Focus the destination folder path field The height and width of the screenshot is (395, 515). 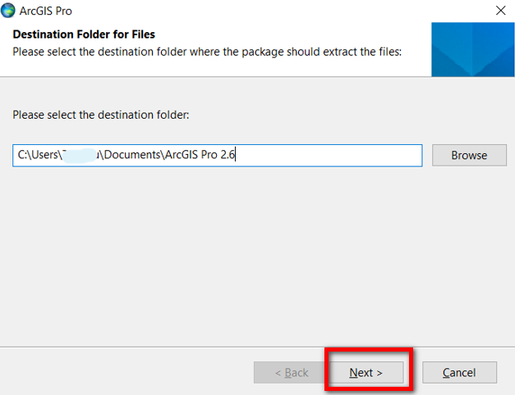(x=218, y=156)
